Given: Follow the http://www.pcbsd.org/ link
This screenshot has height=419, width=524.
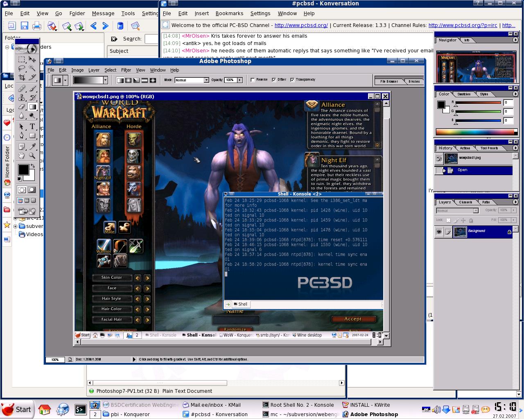Looking at the screenshot, I should (301, 25).
